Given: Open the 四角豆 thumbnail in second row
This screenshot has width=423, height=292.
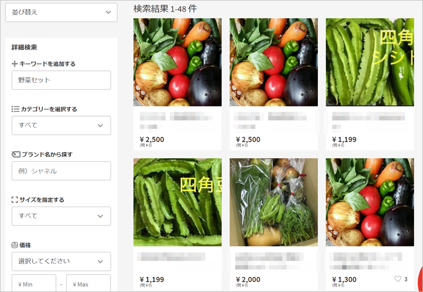Looking at the screenshot, I should click(x=178, y=202).
